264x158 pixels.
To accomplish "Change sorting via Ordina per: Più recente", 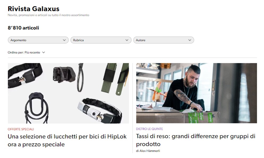I will click(26, 52).
